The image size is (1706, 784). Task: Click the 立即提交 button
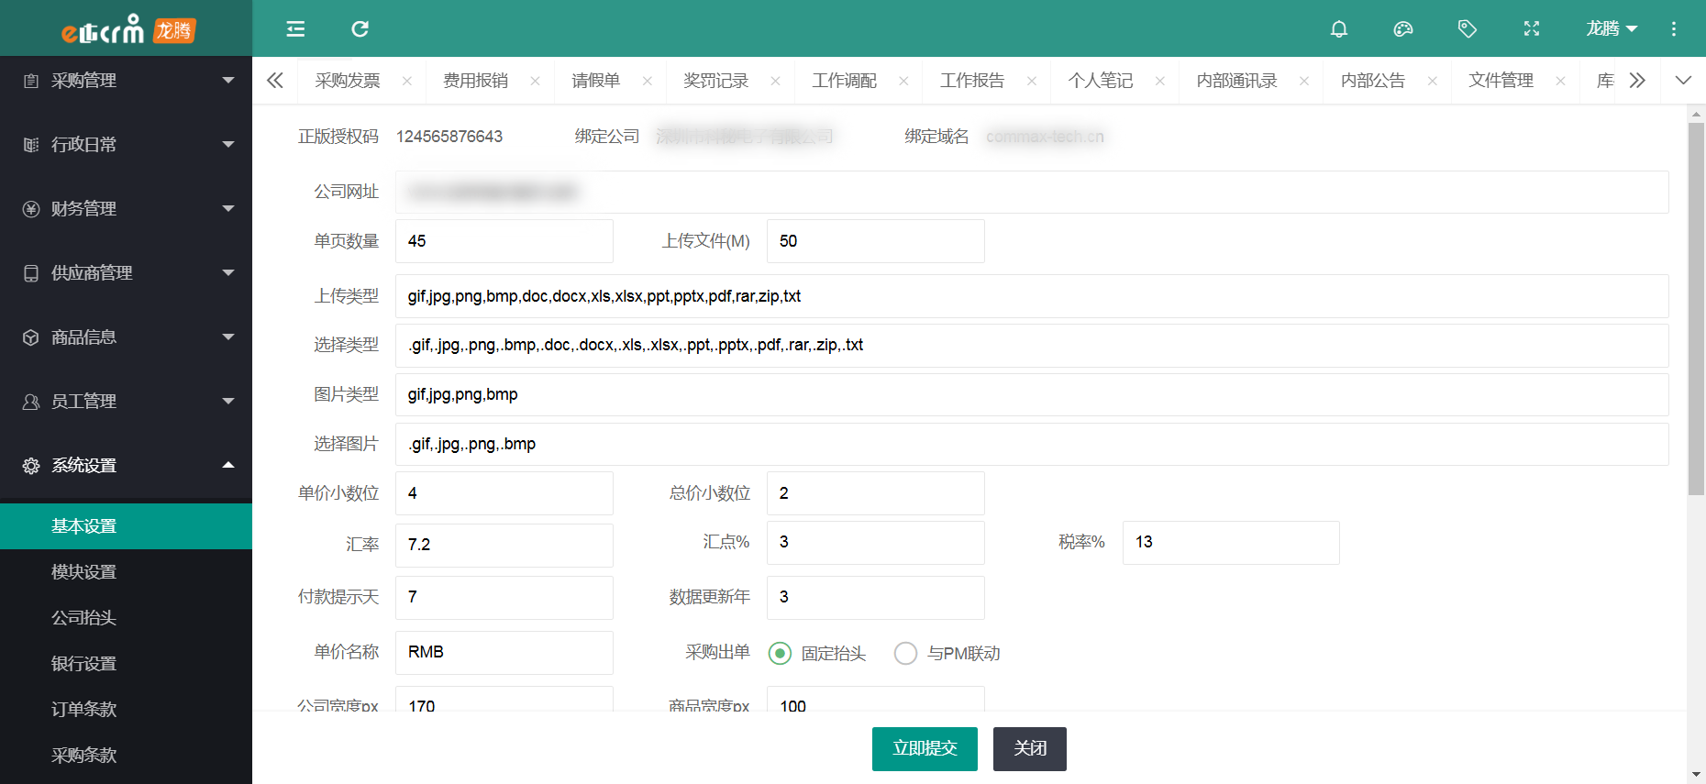(x=925, y=748)
